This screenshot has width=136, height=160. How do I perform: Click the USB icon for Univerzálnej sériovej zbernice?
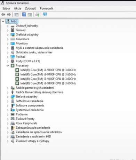[x=13, y=92]
